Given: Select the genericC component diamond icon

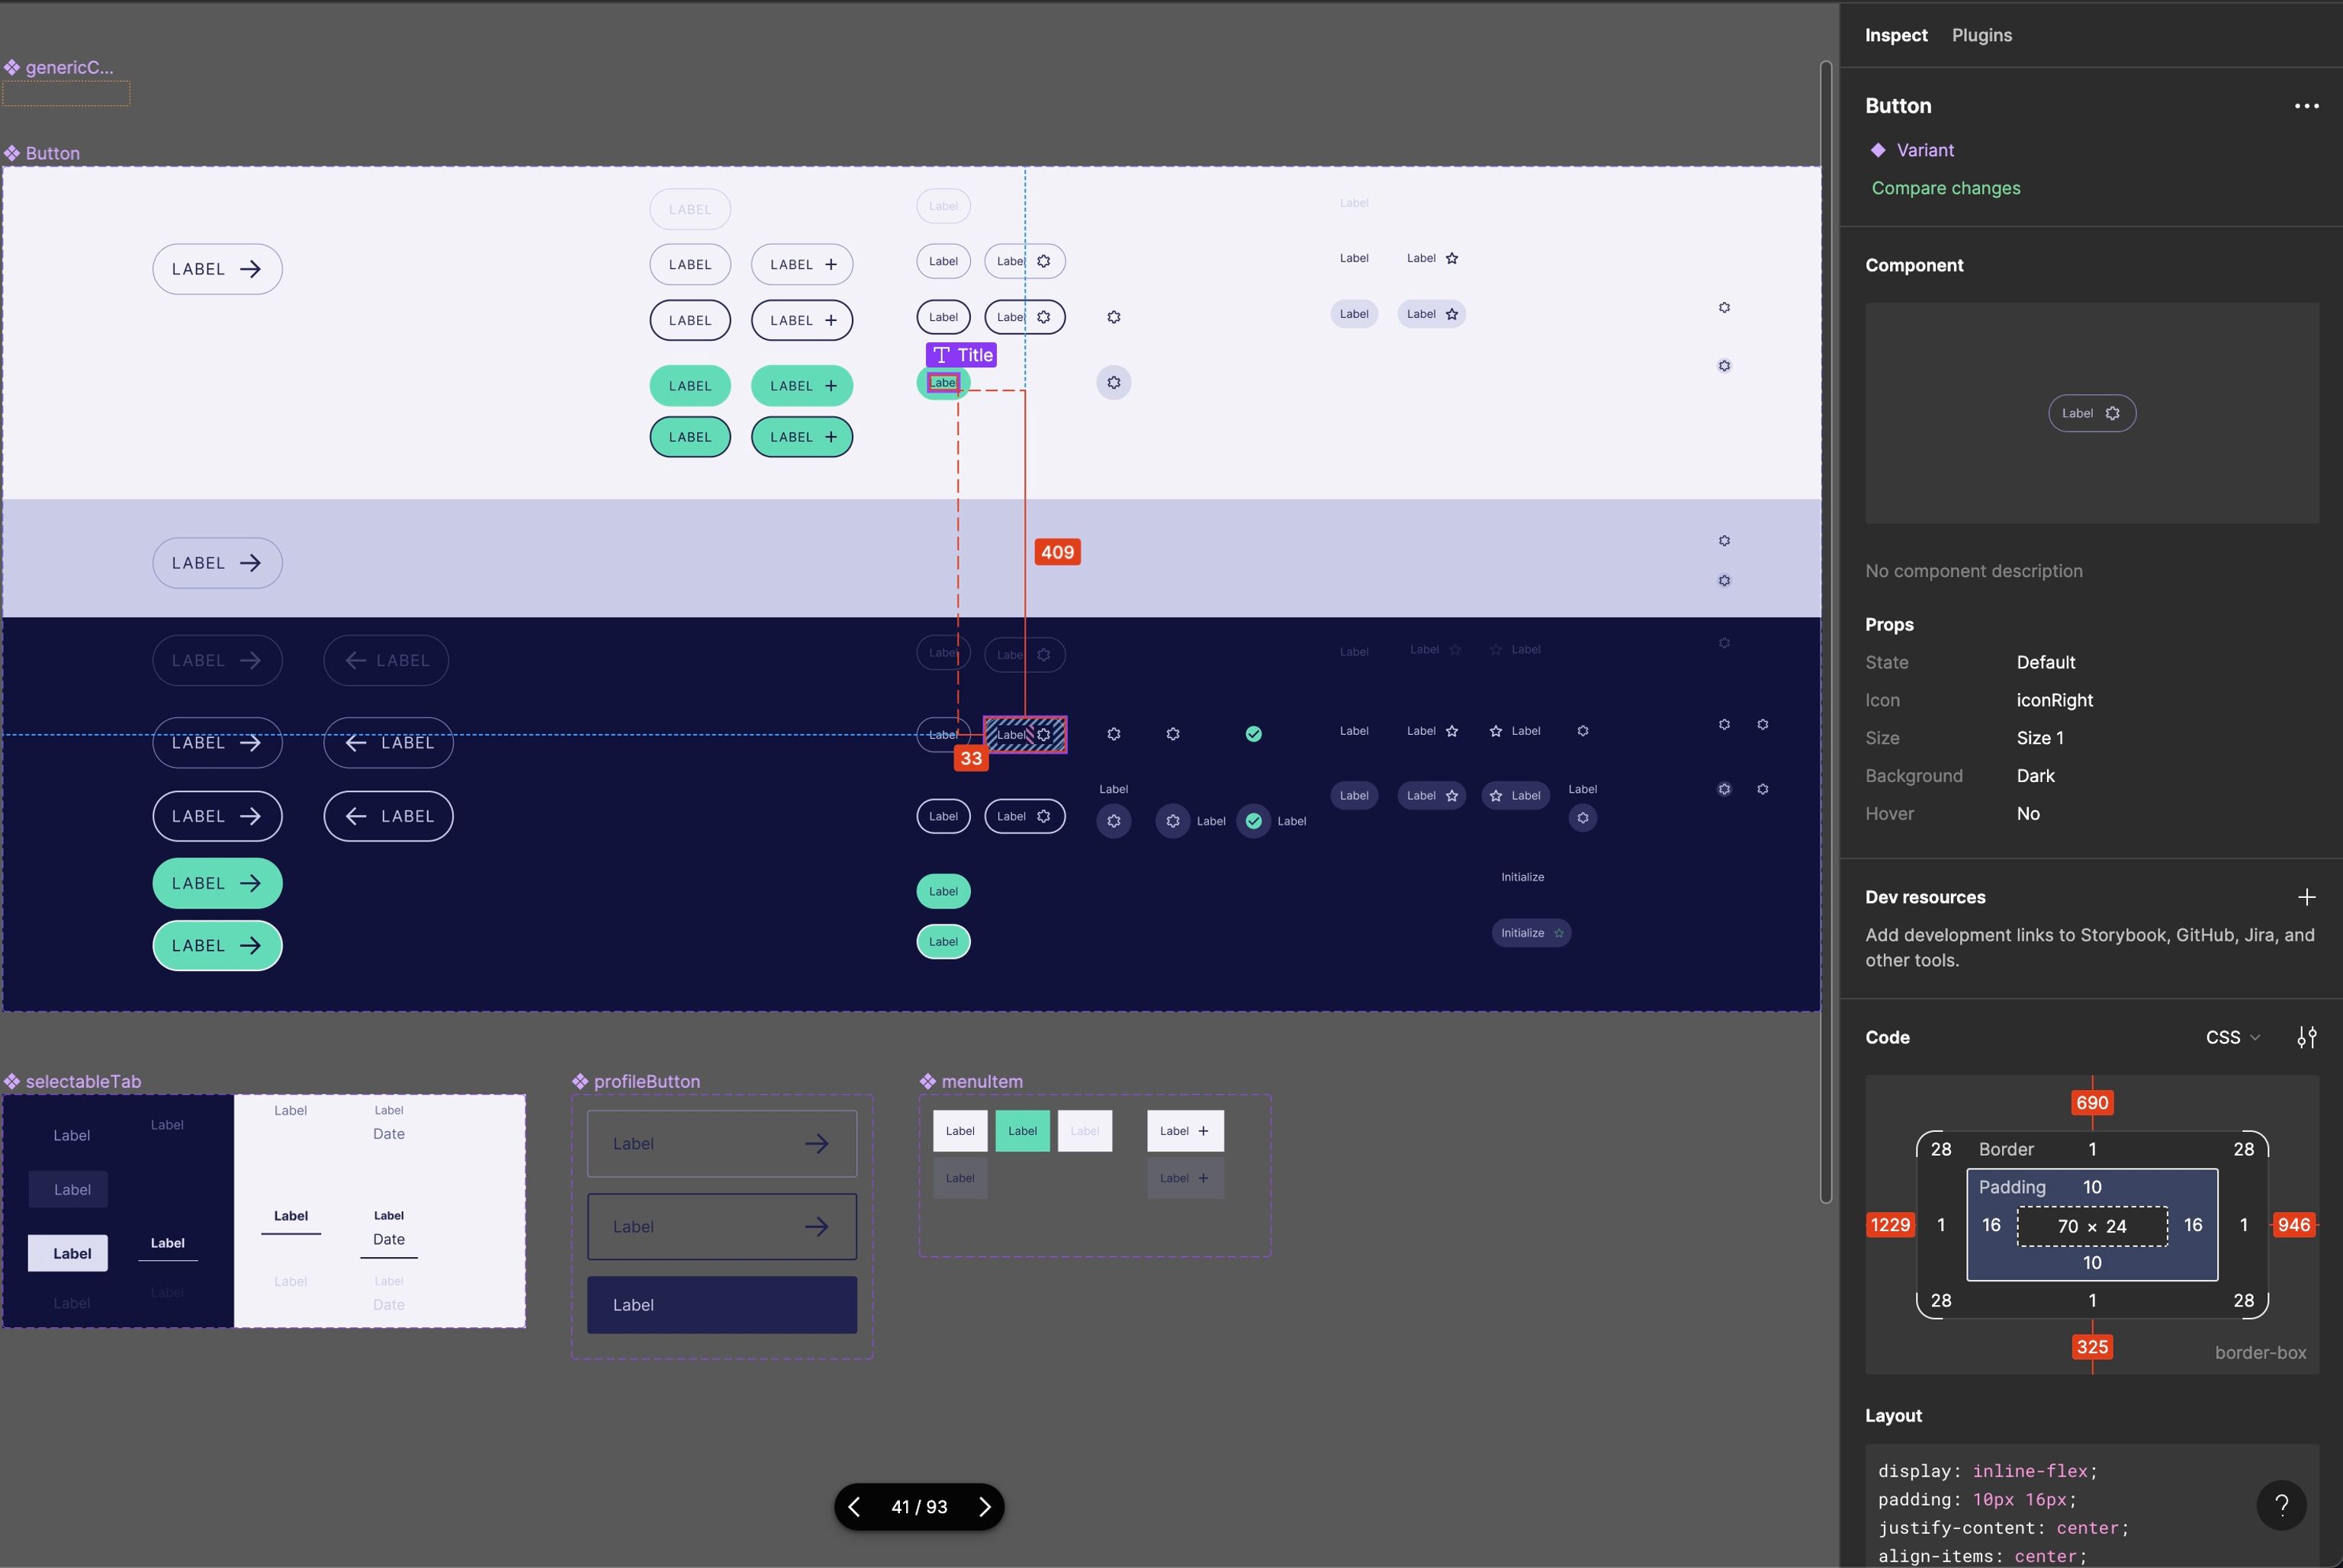Looking at the screenshot, I should click(12, 68).
